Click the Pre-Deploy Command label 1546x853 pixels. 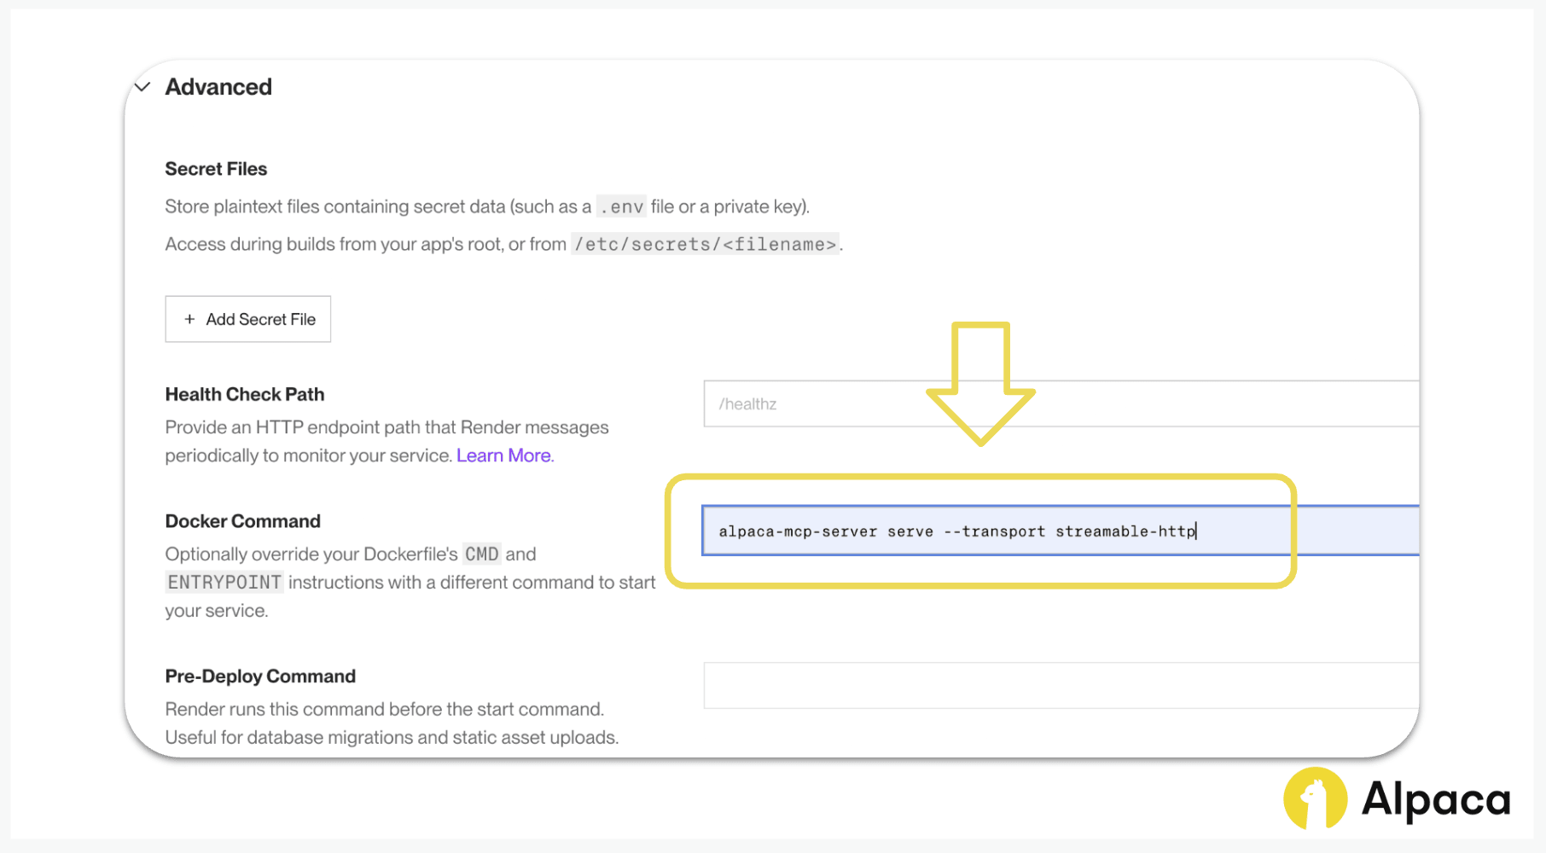click(x=260, y=676)
